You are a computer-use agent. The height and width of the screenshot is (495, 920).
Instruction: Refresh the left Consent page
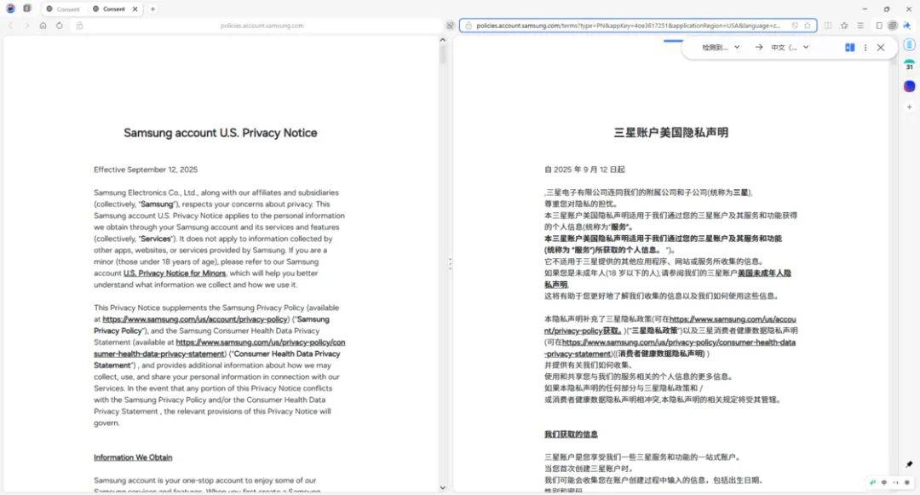(x=58, y=26)
